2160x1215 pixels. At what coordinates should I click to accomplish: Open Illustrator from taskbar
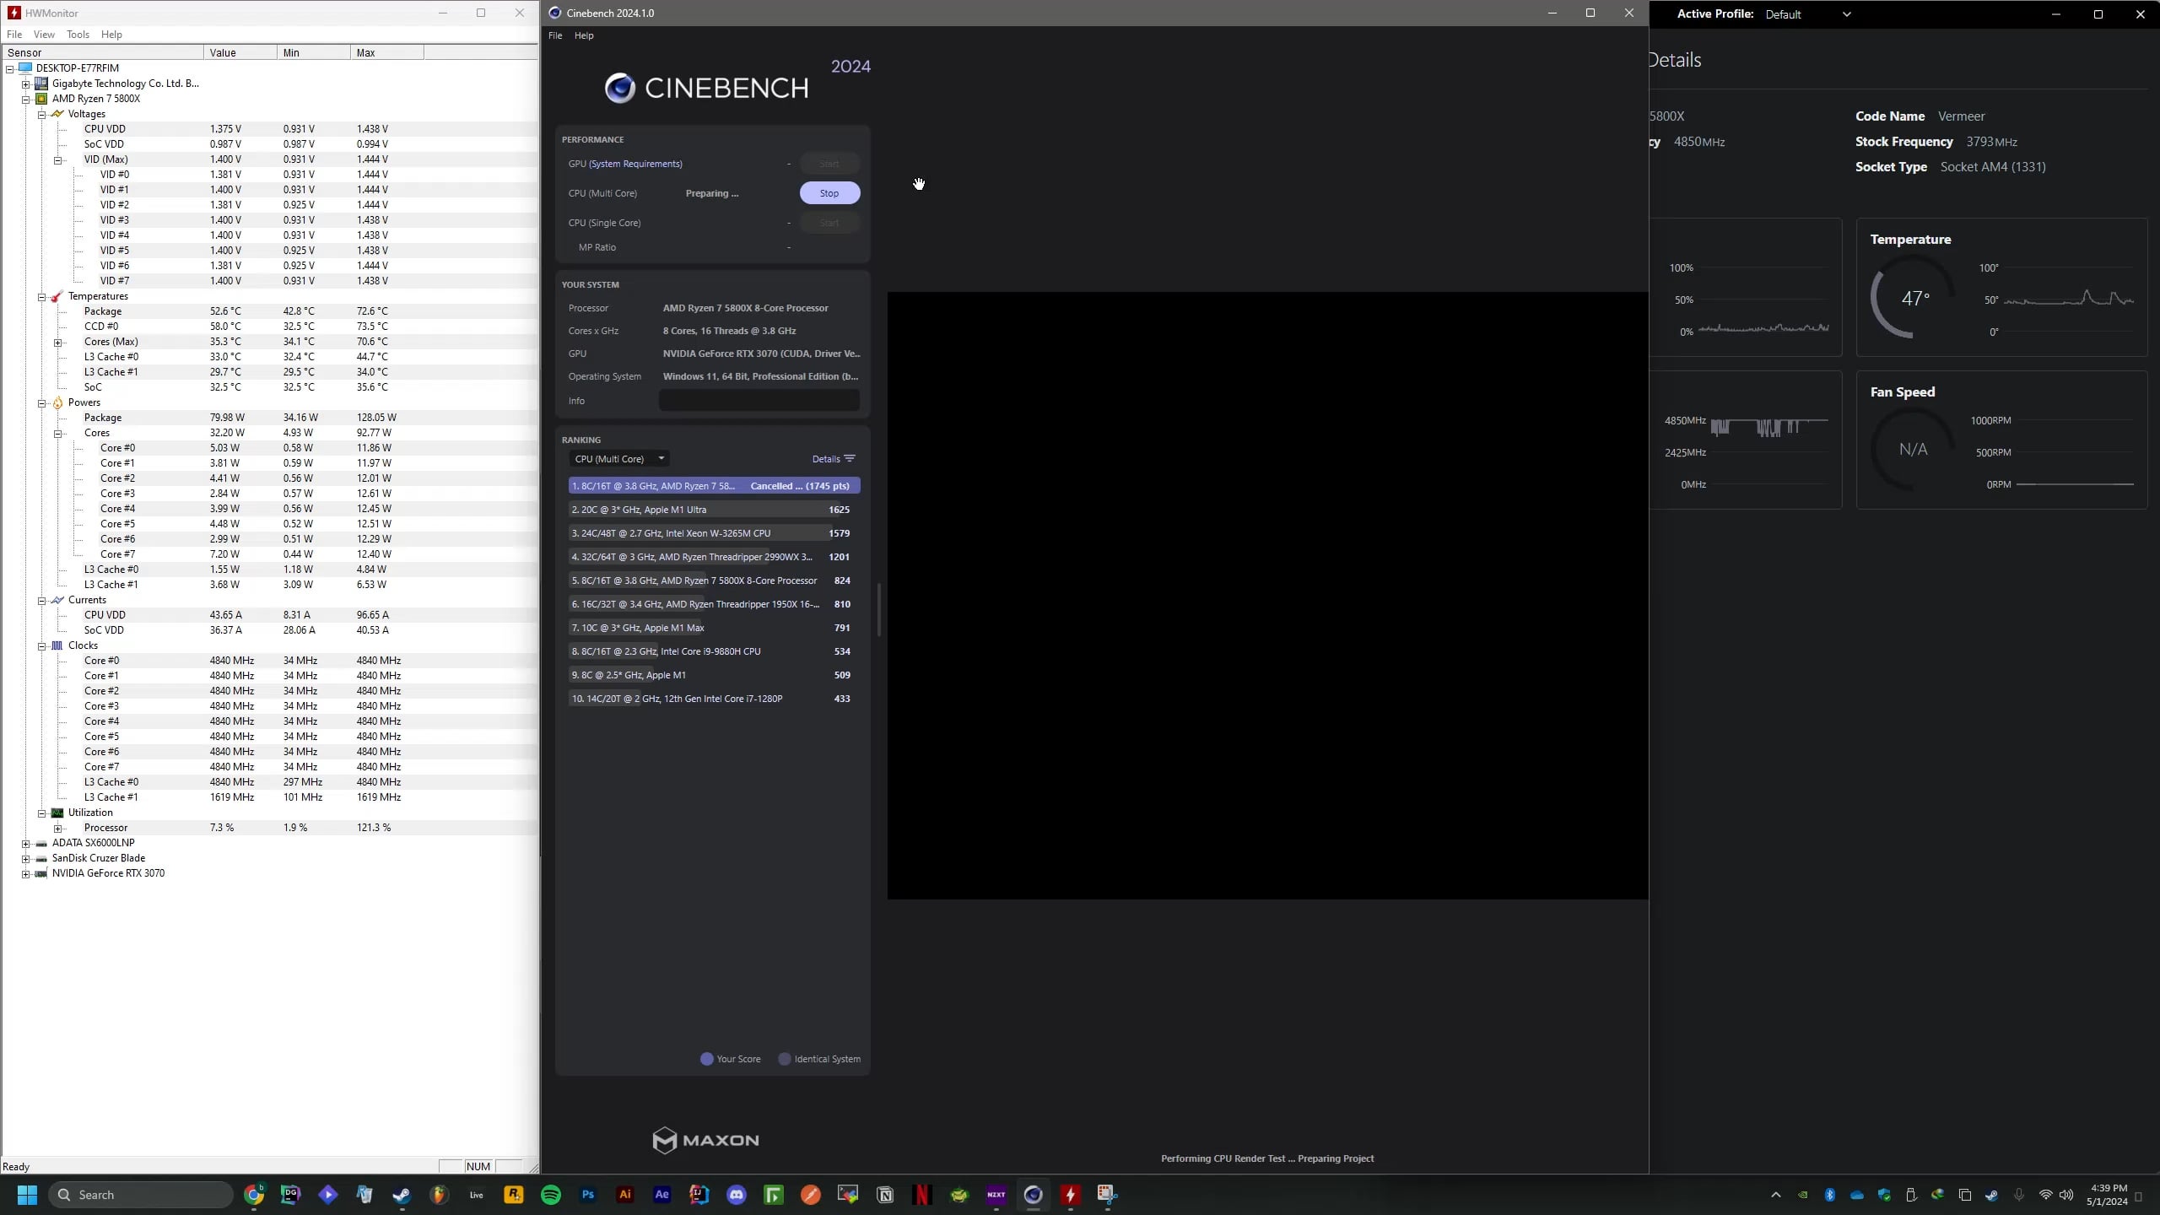point(625,1195)
